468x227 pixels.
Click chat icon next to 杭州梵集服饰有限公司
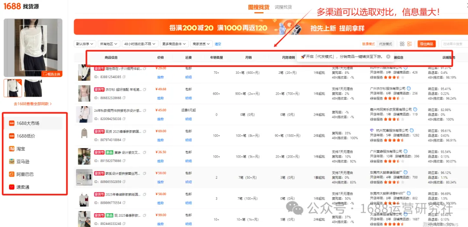(412, 130)
